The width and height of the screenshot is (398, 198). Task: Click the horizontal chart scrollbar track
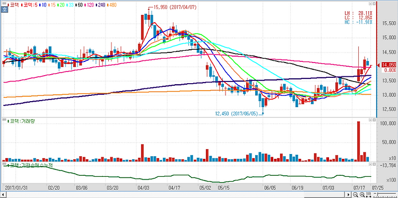point(175,194)
